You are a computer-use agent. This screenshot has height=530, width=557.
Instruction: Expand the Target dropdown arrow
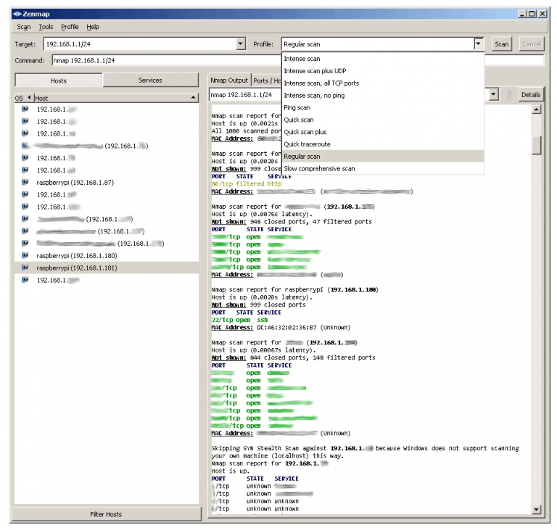click(241, 44)
